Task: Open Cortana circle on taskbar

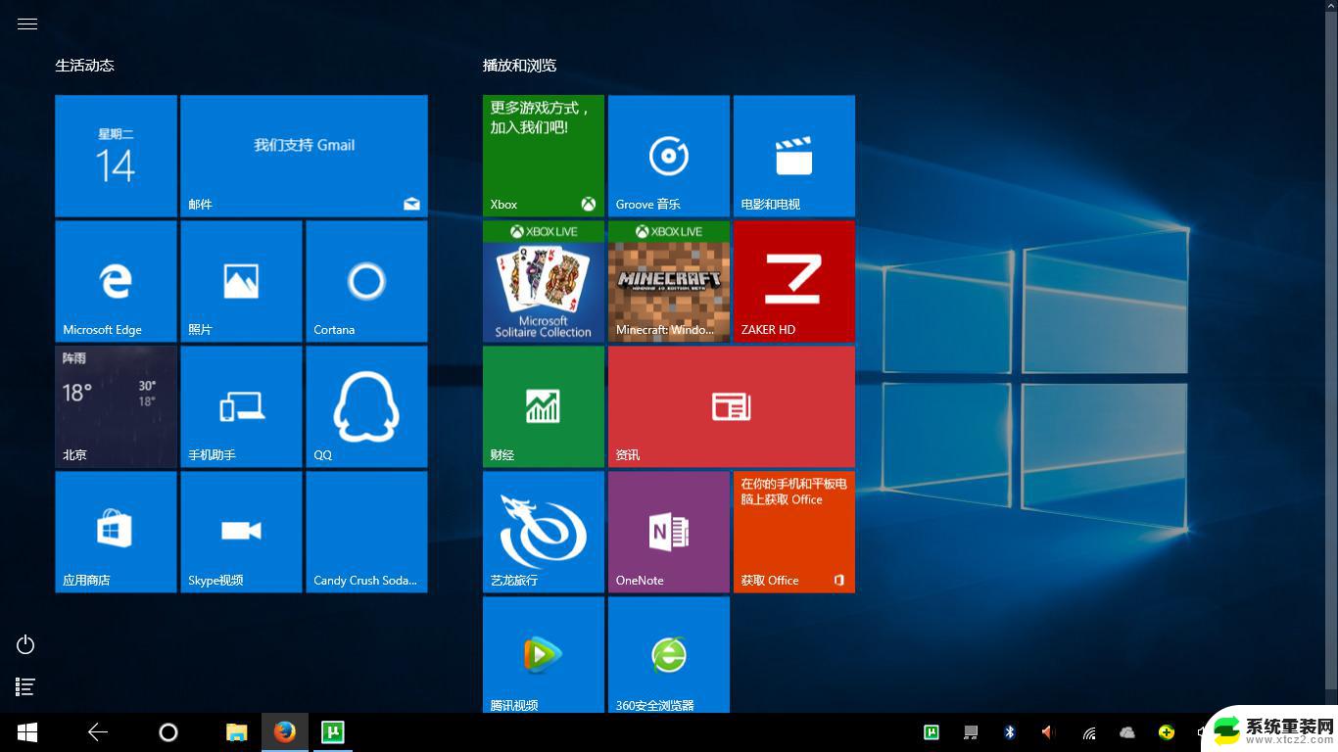Action: pyautogui.click(x=168, y=732)
